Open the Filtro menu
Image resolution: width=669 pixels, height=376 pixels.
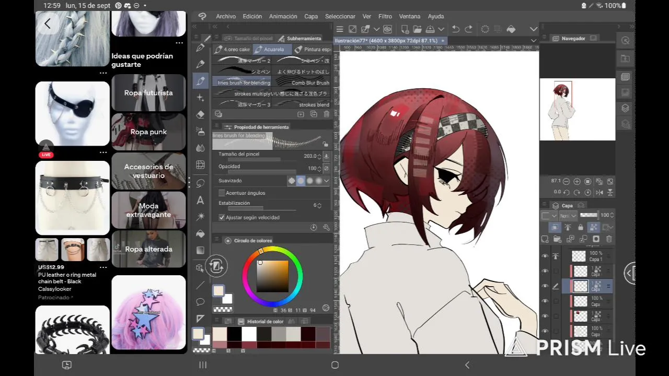[x=385, y=16]
